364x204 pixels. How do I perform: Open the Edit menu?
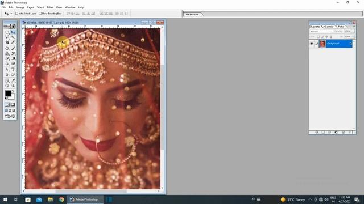click(x=11, y=7)
